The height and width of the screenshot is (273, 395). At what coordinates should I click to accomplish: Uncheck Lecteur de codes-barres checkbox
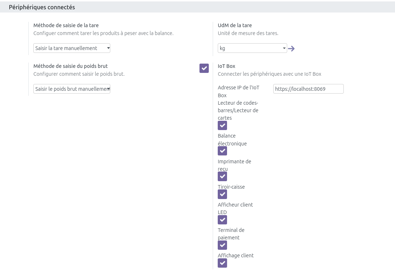(222, 125)
